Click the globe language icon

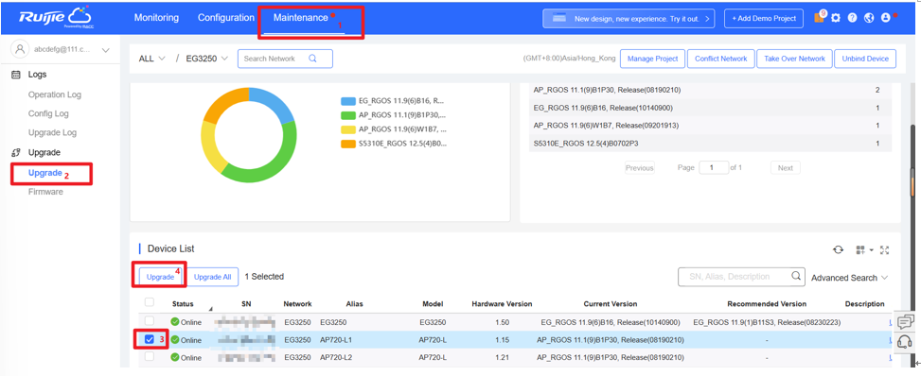point(869,18)
